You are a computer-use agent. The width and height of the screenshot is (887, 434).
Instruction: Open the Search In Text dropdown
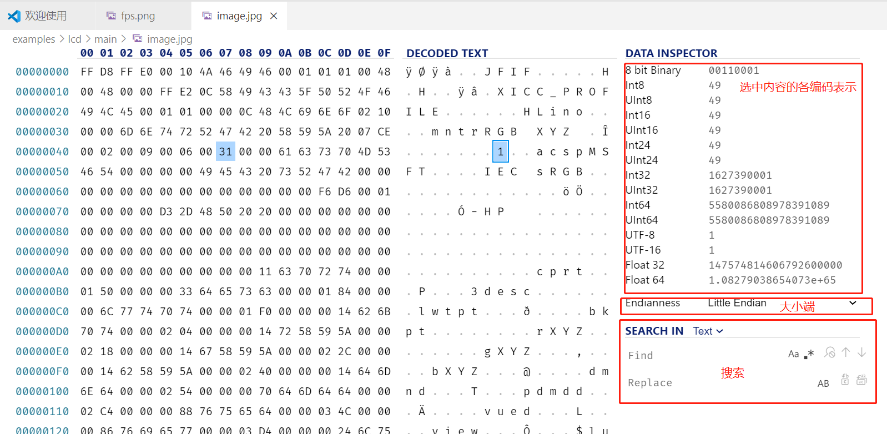click(x=708, y=331)
